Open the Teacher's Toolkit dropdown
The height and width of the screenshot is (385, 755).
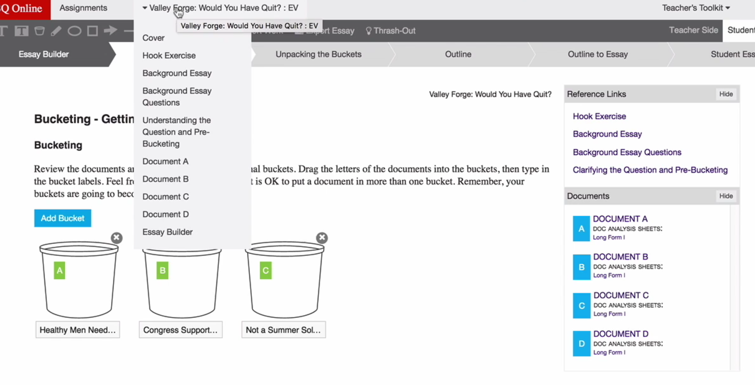(x=696, y=8)
